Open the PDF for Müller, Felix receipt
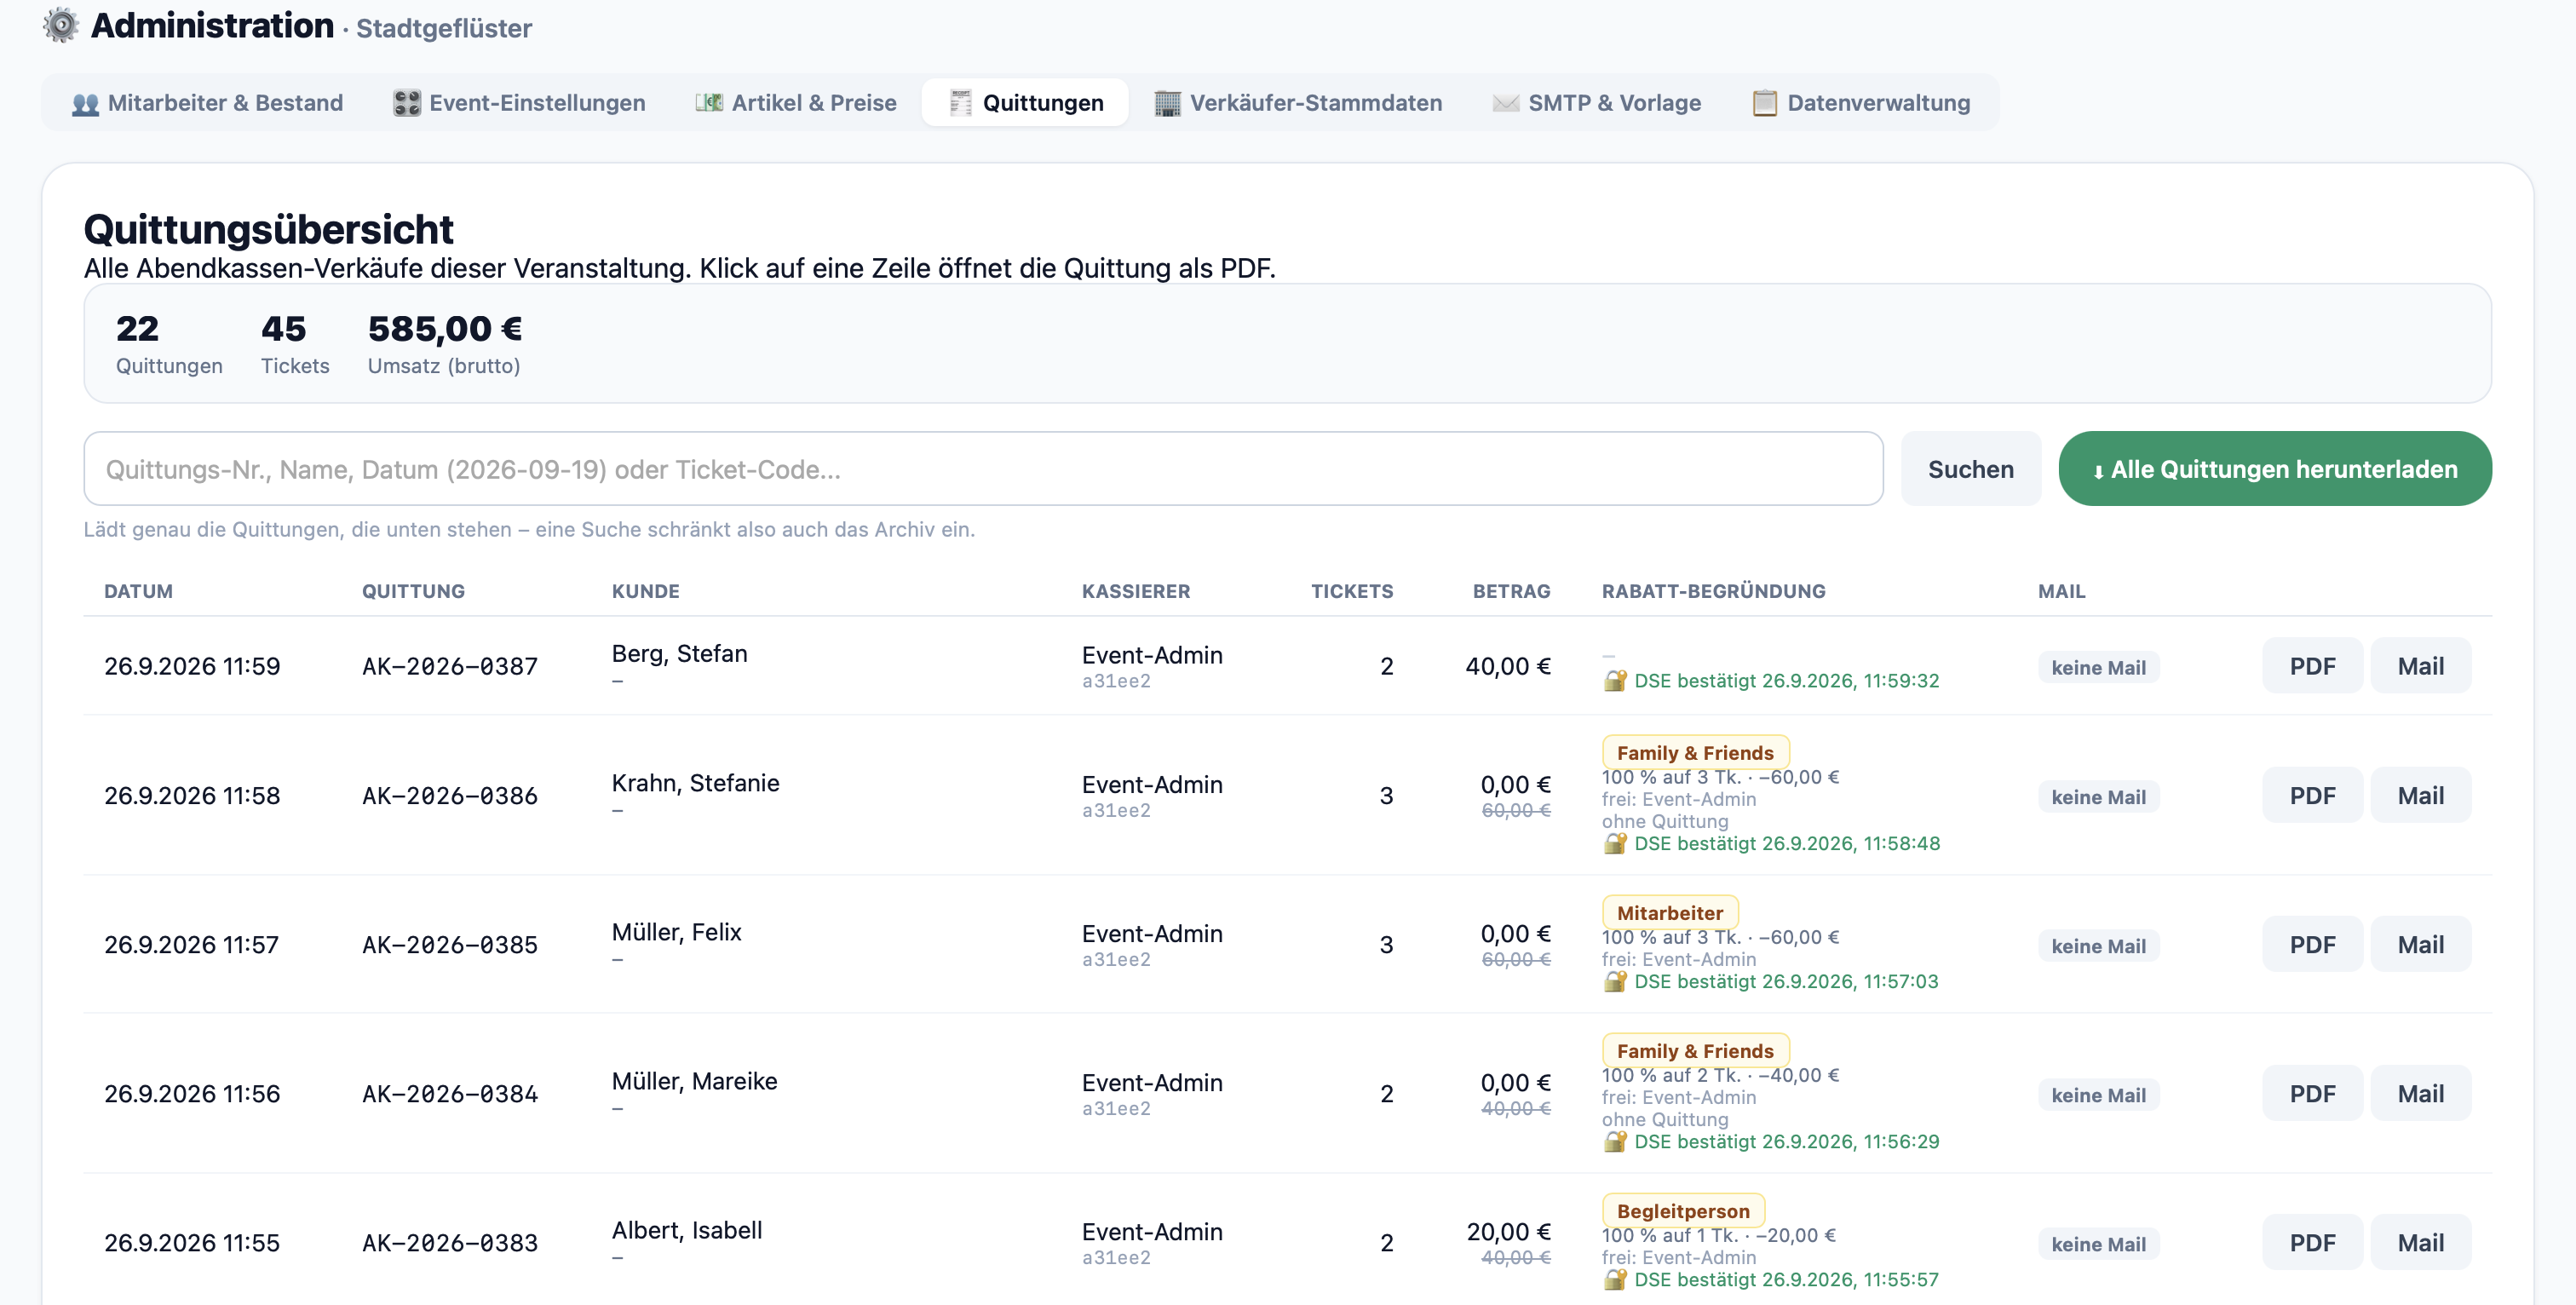The image size is (2576, 1305). coord(2312,944)
